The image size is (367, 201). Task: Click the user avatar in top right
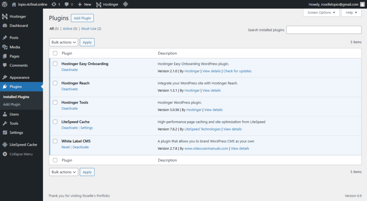(x=362, y=4)
